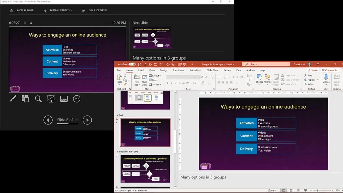Turn off the AutoSave toggle

(132, 64)
